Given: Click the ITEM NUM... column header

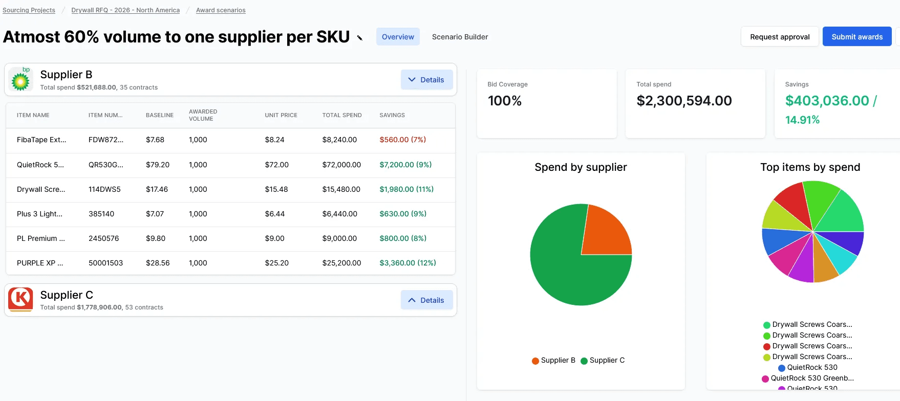Looking at the screenshot, I should click(105, 115).
